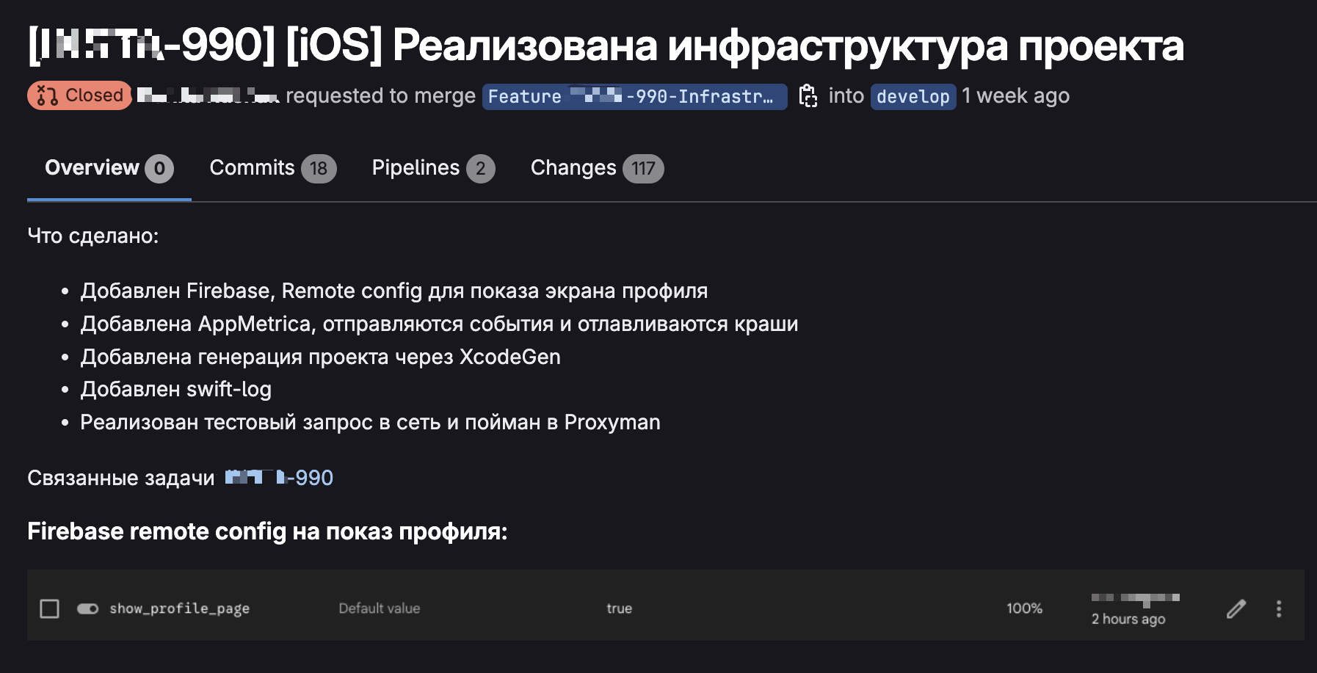The width and height of the screenshot is (1317, 673).
Task: Click the 117 badge on Changes
Action: (643, 168)
